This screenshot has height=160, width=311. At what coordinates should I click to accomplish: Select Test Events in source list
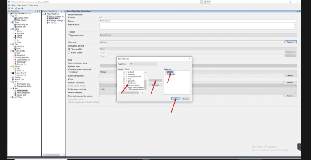[x=132, y=83]
